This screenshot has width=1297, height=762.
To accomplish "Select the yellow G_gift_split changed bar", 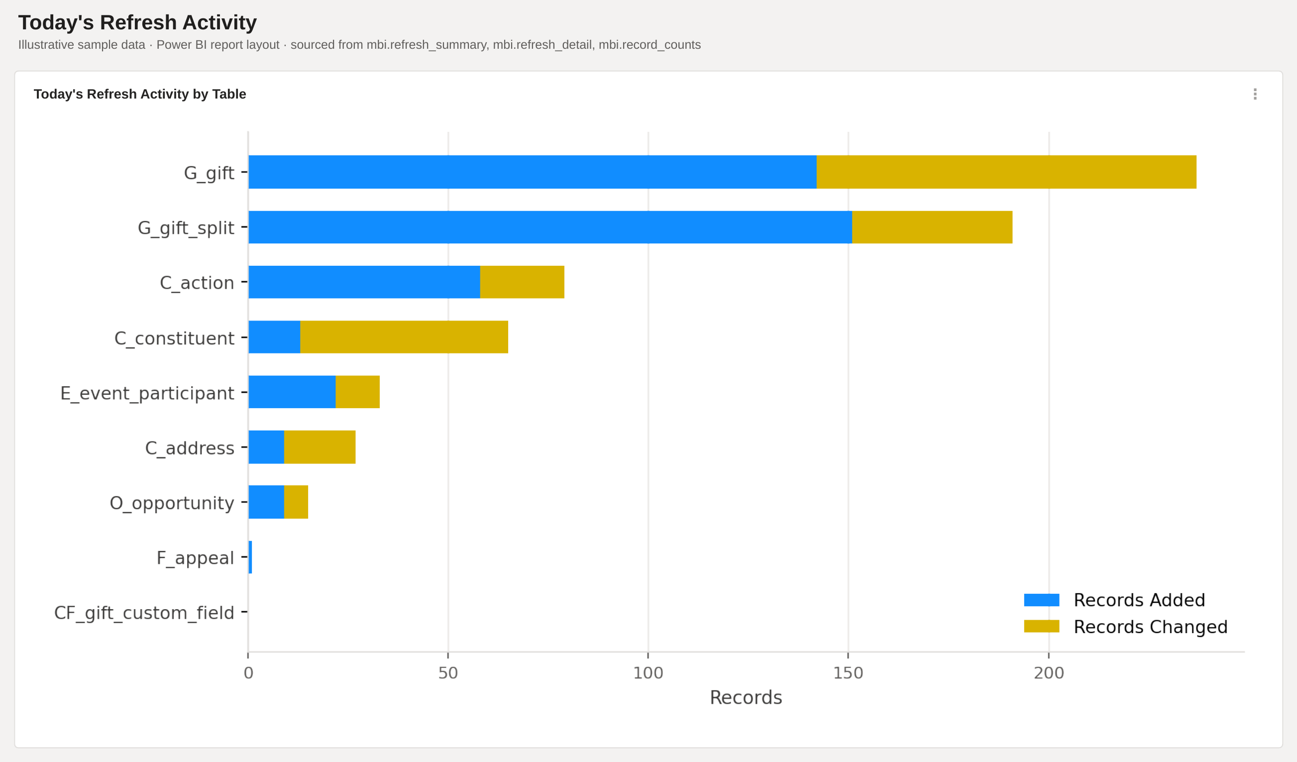I will click(932, 227).
